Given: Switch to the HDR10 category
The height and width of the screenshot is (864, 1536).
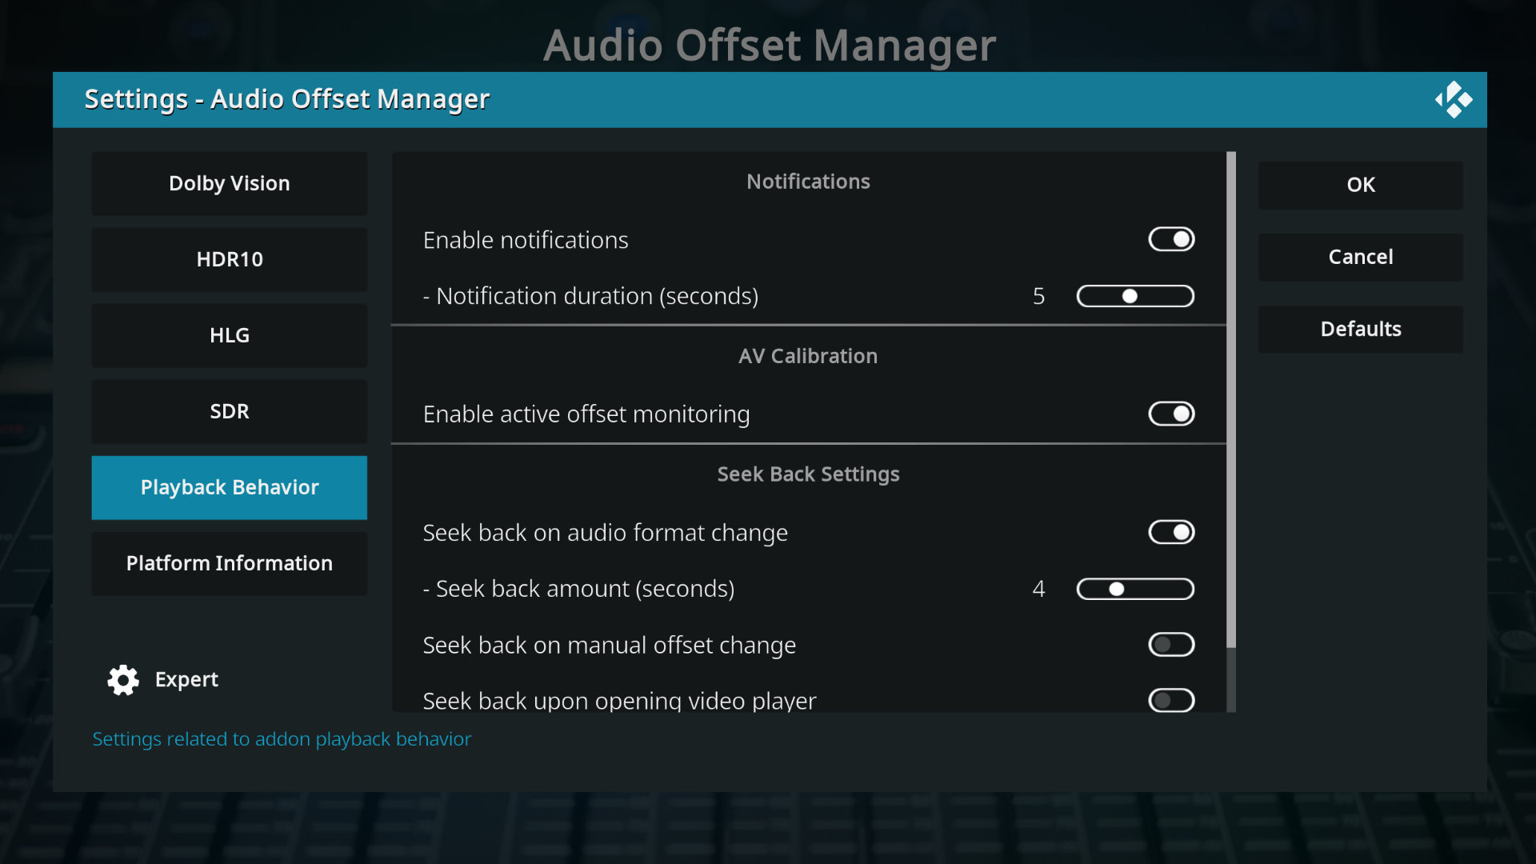Looking at the screenshot, I should click(x=230, y=259).
